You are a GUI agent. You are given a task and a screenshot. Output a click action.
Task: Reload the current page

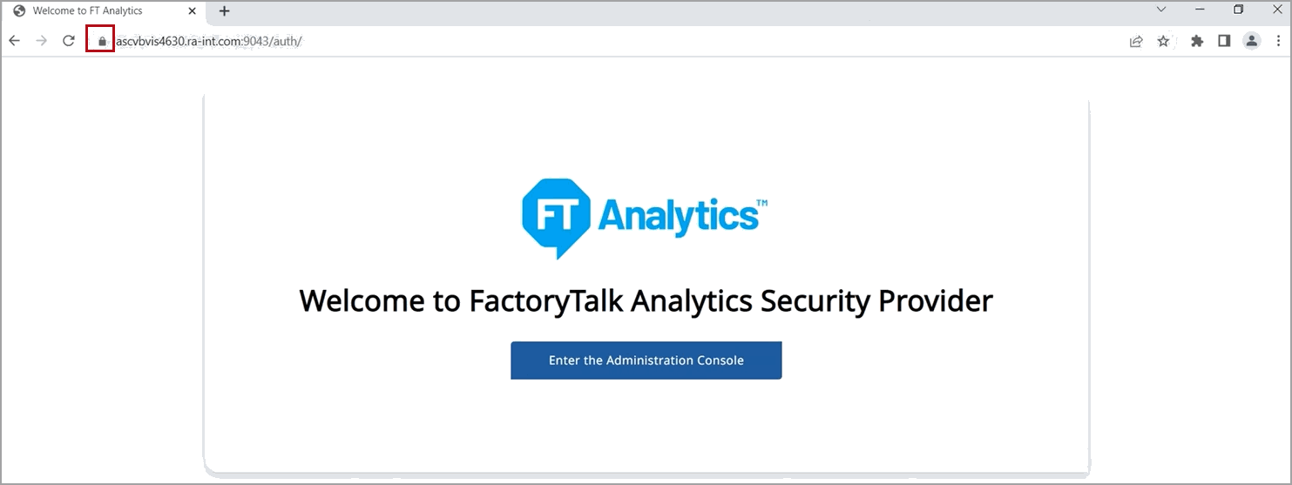click(x=69, y=41)
